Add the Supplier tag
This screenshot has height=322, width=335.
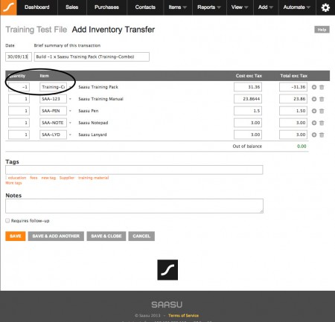[67, 178]
